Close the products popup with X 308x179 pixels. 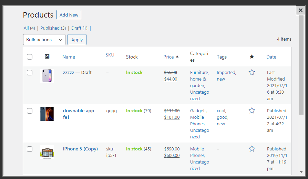click(300, 10)
